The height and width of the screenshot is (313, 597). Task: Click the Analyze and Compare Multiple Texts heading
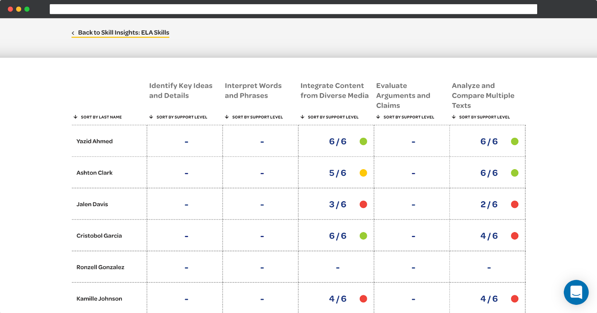[x=483, y=95]
